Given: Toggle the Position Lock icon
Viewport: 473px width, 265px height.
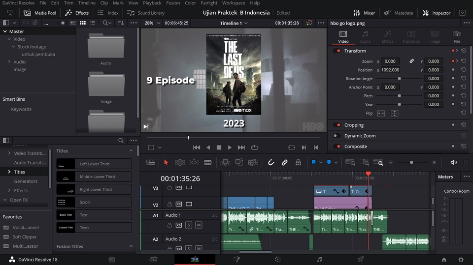Looking at the screenshot, I should [x=298, y=162].
